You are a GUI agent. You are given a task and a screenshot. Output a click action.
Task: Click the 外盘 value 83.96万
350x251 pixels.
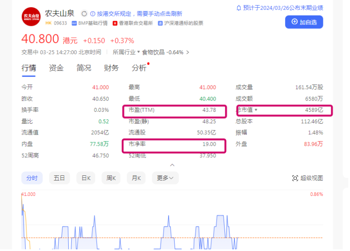click(x=313, y=144)
